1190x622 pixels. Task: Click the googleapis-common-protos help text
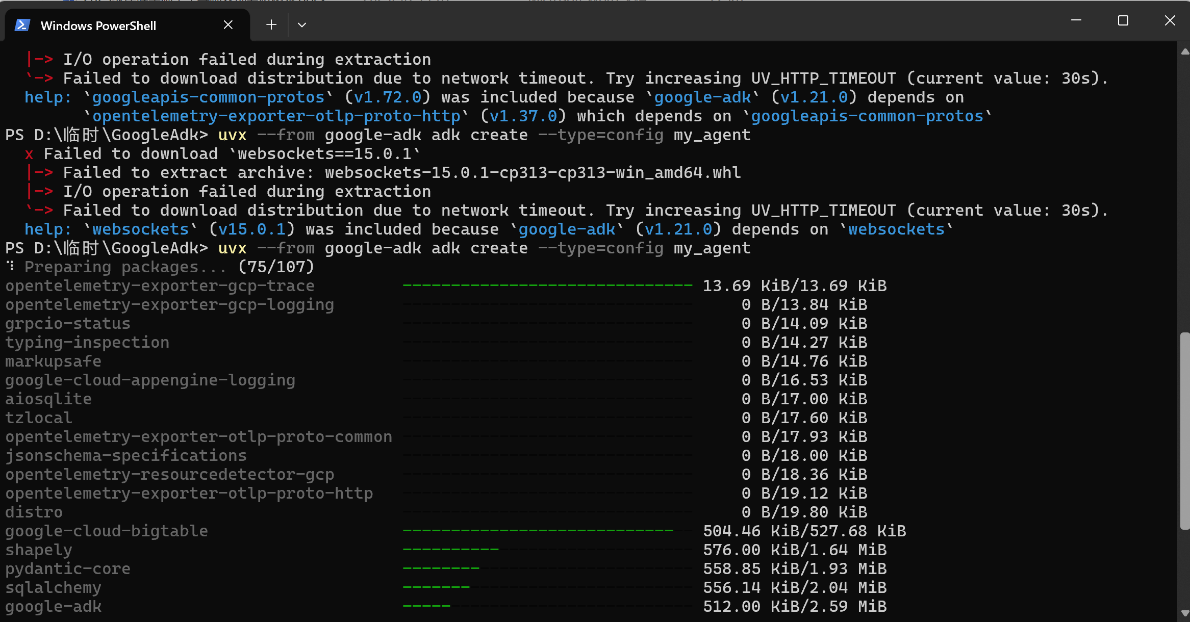[x=208, y=97]
